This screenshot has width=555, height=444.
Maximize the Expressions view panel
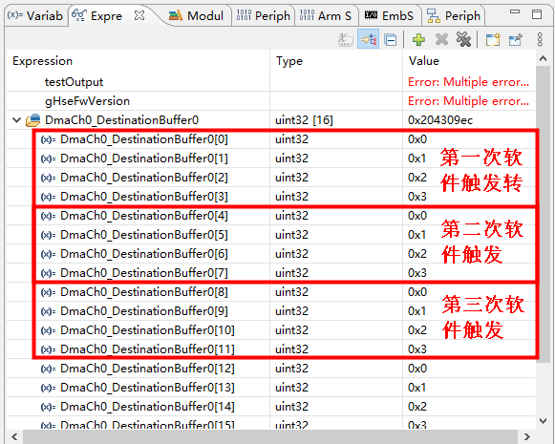coord(537,14)
